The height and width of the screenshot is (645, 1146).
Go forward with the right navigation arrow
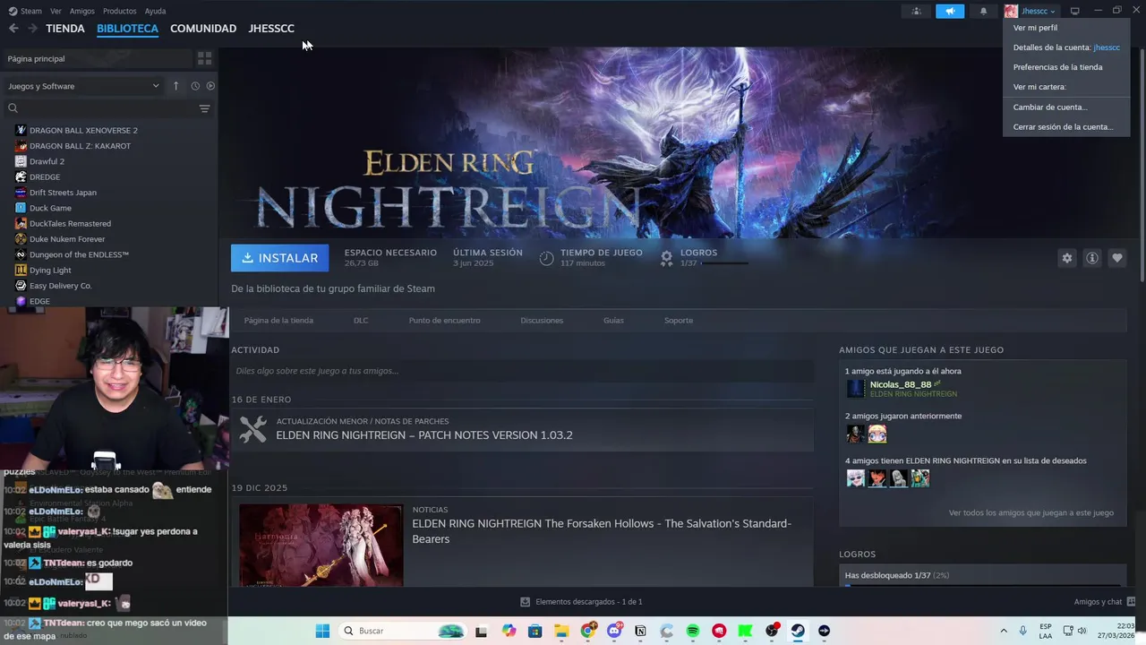32,29
